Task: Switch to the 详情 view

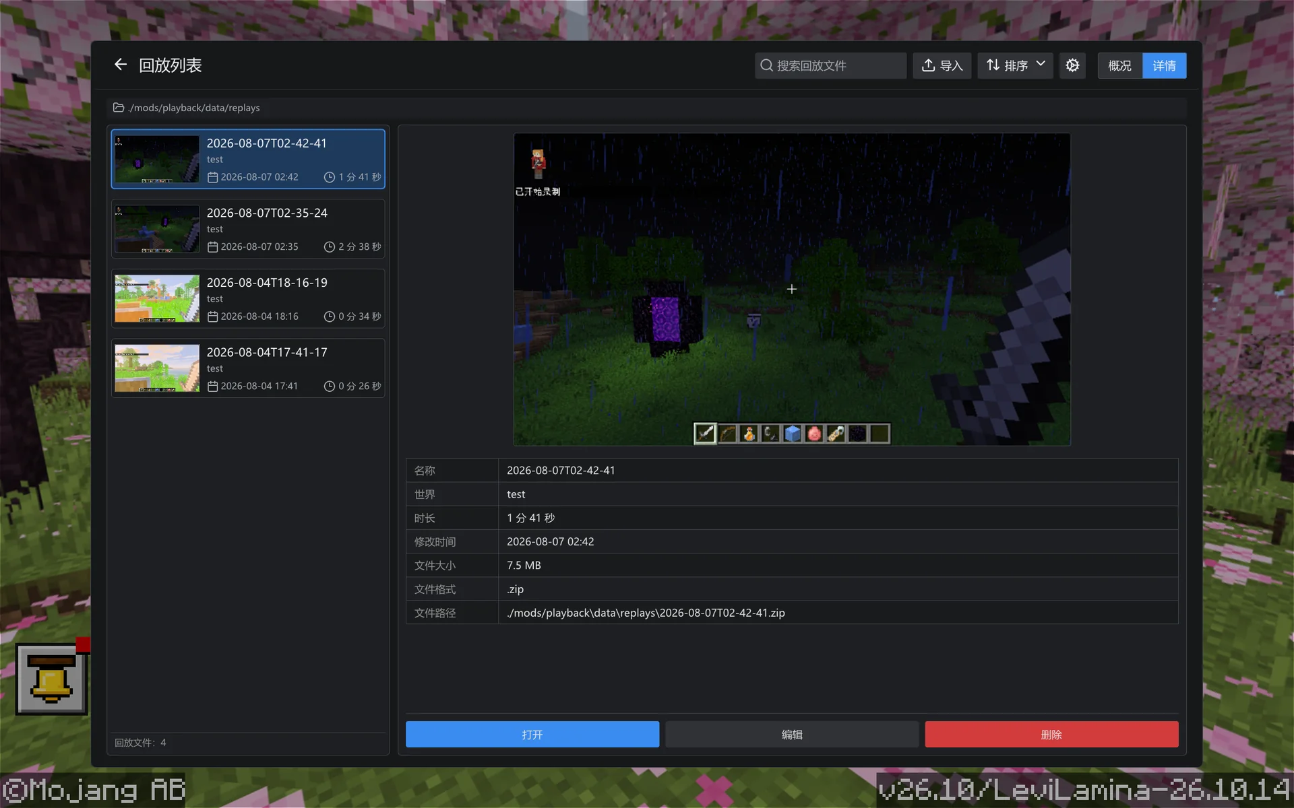Action: click(x=1164, y=66)
